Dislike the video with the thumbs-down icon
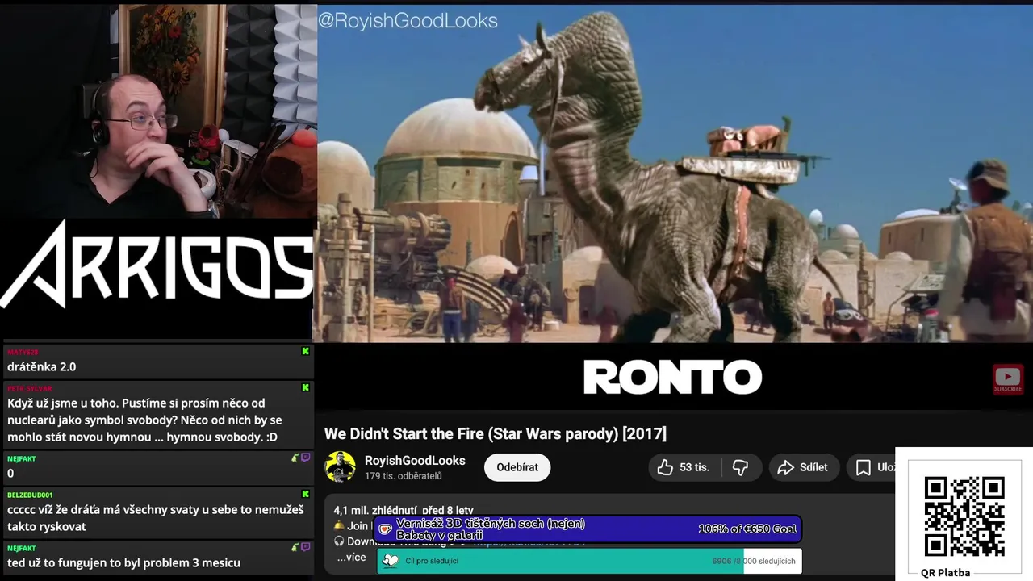The image size is (1033, 581). (x=740, y=467)
